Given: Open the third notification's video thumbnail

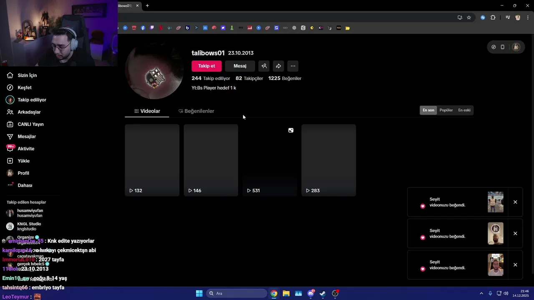Looking at the screenshot, I should click(496, 265).
